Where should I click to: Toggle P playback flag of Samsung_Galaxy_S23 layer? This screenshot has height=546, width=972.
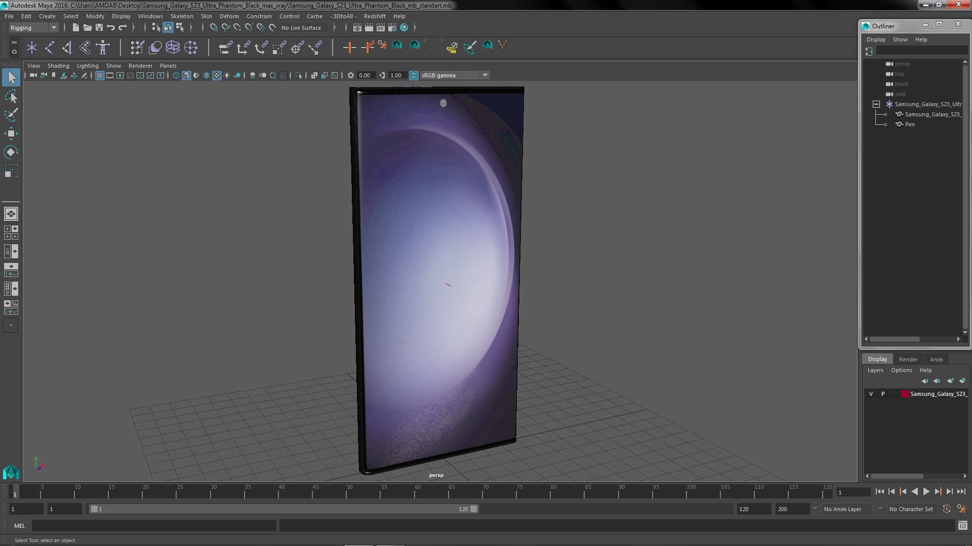pyautogui.click(x=883, y=394)
